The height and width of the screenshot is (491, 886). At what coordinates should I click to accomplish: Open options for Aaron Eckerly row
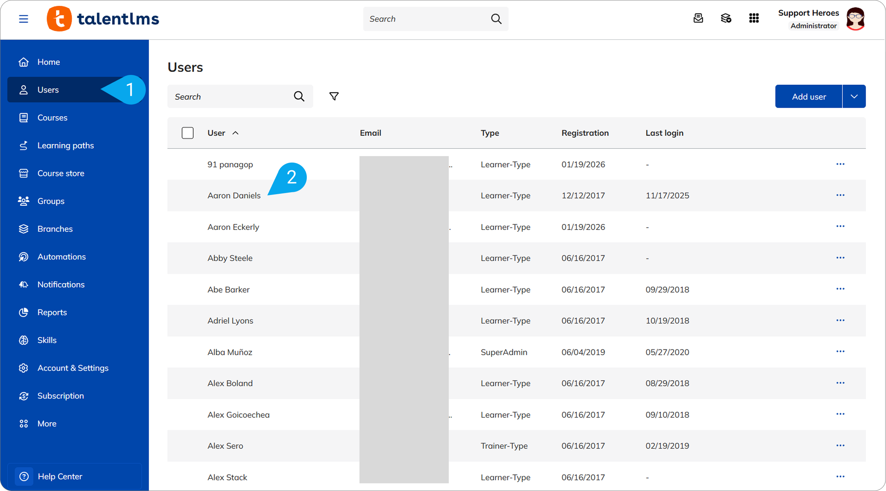(x=840, y=226)
